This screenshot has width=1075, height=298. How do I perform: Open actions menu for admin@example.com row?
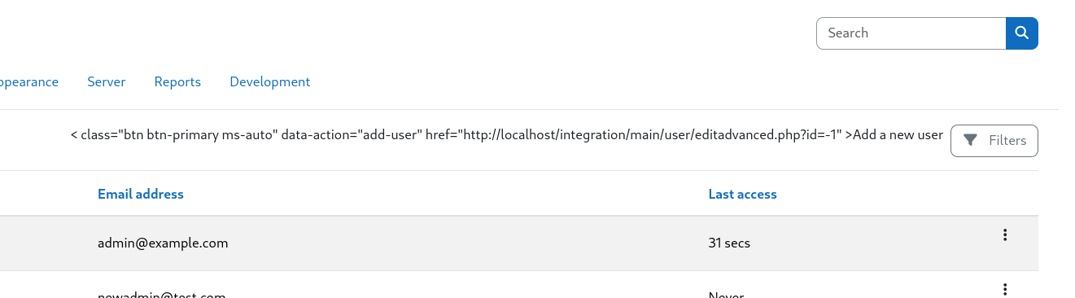[1005, 235]
